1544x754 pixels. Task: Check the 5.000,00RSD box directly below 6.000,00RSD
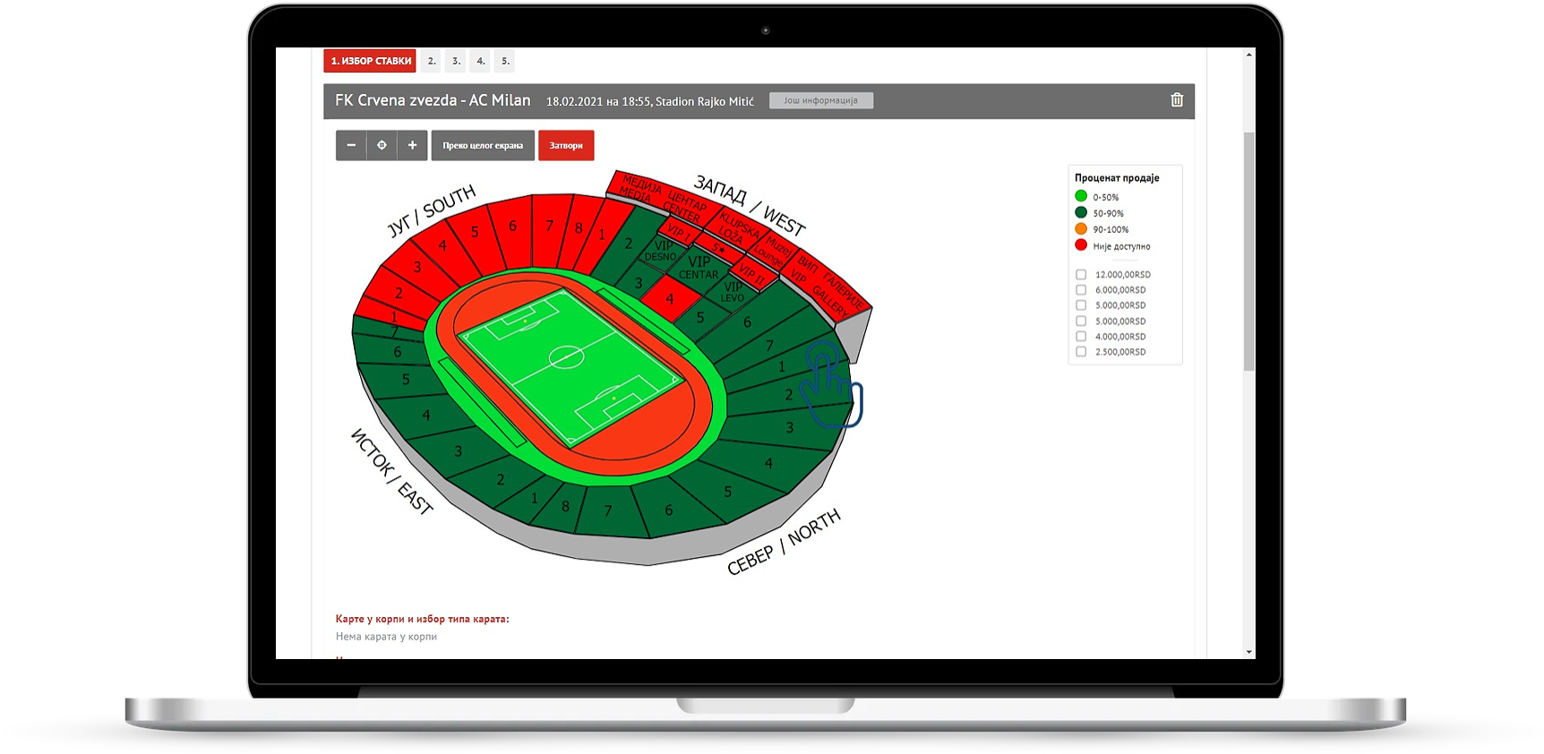coord(1081,305)
